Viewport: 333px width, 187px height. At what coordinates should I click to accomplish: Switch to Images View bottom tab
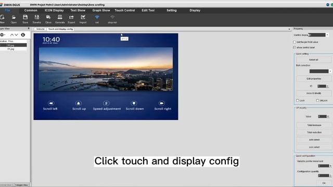21,185
